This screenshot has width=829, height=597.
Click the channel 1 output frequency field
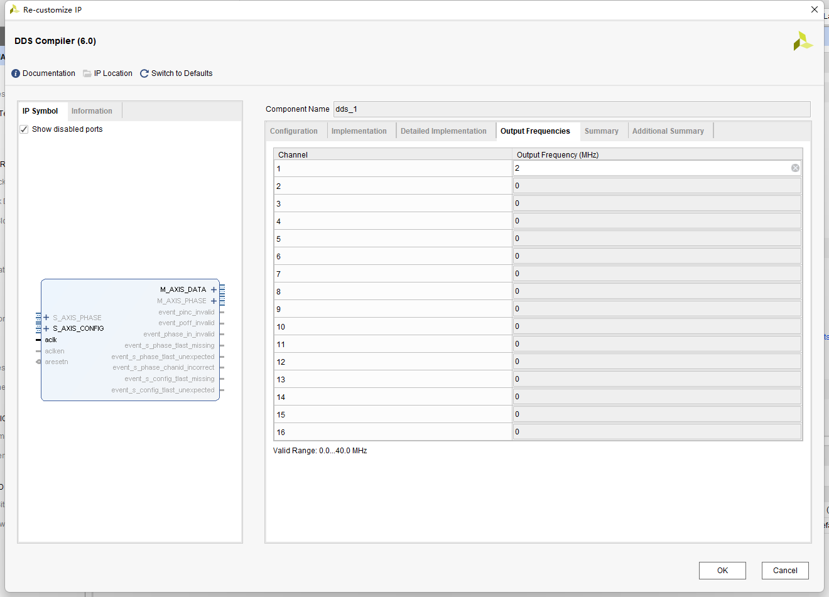coord(657,168)
